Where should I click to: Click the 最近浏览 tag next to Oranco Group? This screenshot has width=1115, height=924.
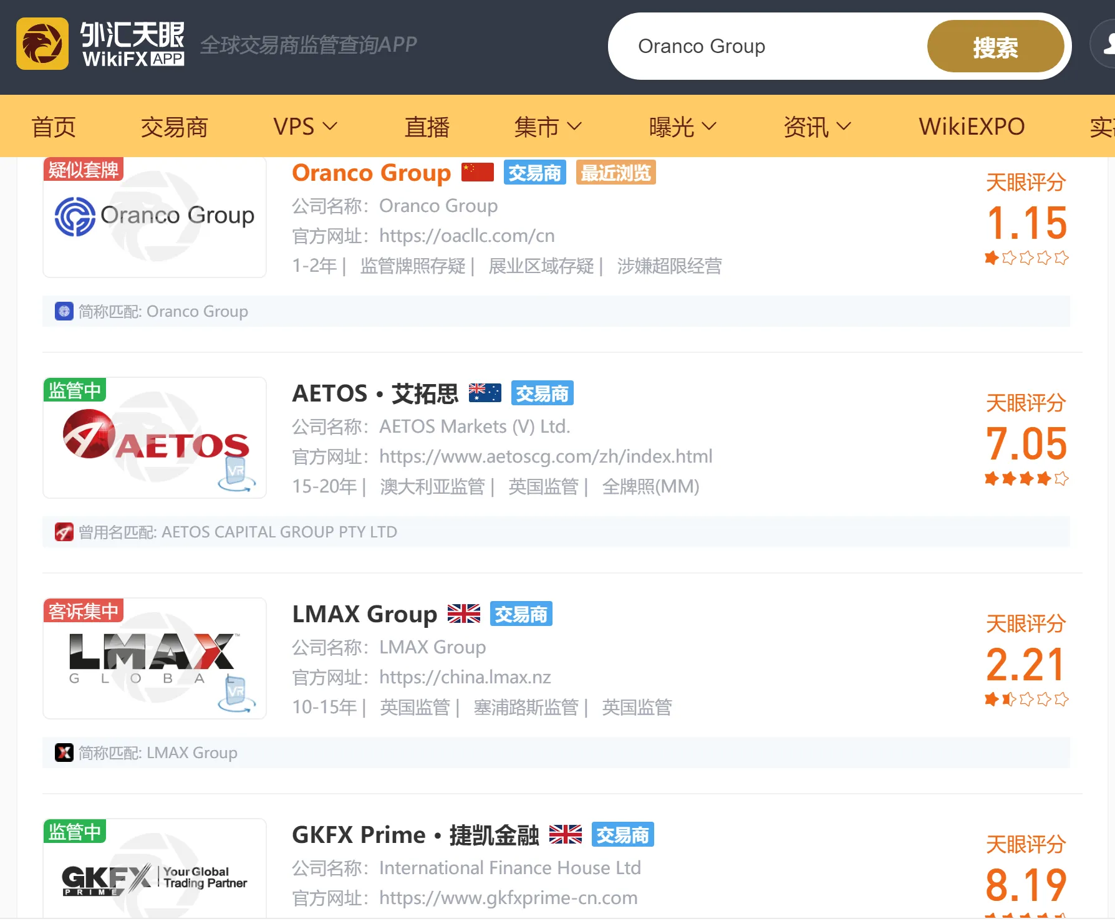615,173
